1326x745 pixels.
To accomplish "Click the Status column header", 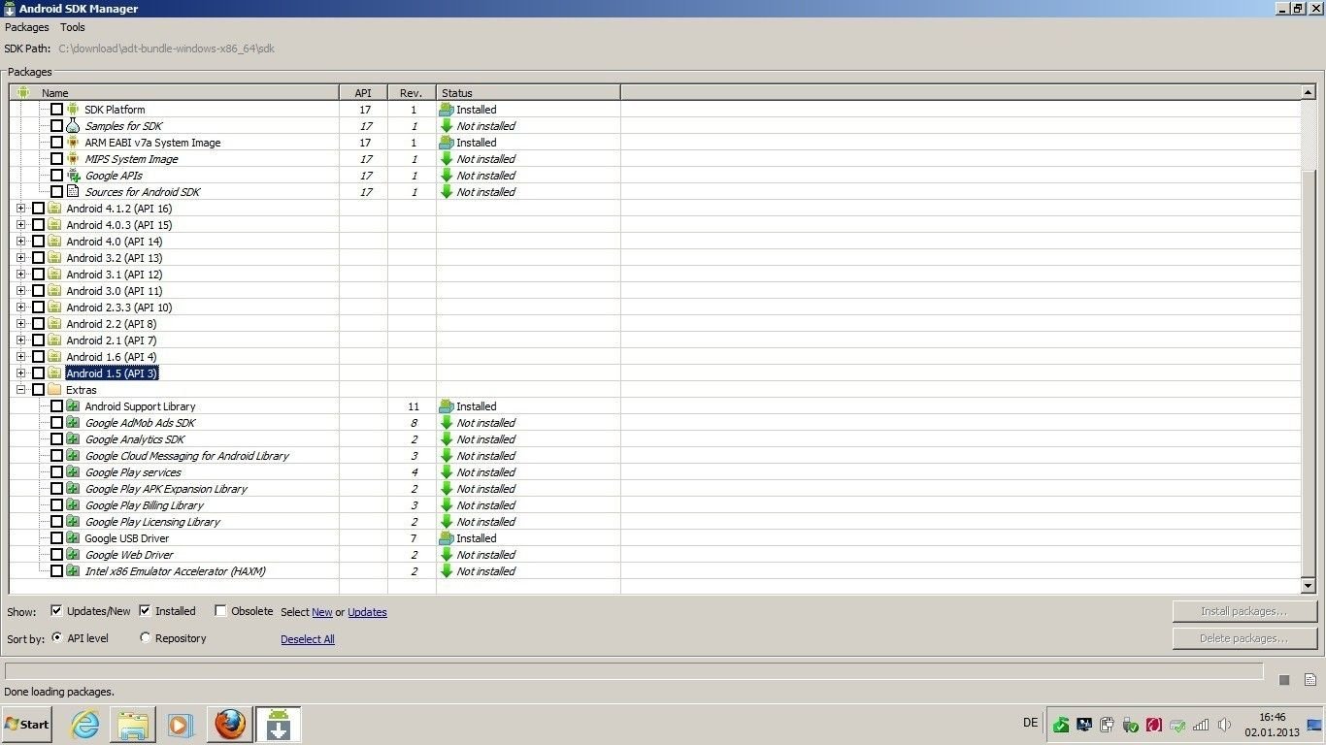I will coord(528,93).
